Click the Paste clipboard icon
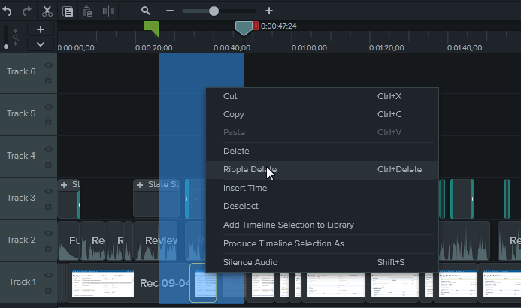The image size is (521, 308). point(88,11)
